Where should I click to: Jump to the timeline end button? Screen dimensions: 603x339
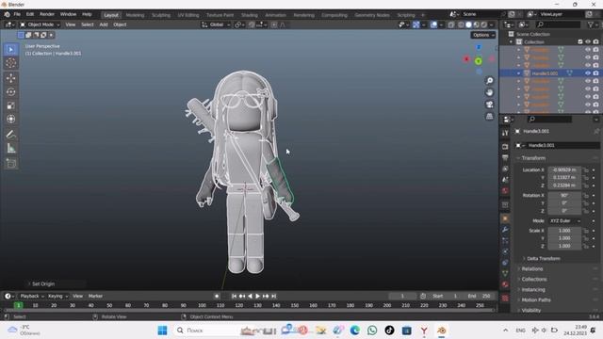[x=274, y=297]
